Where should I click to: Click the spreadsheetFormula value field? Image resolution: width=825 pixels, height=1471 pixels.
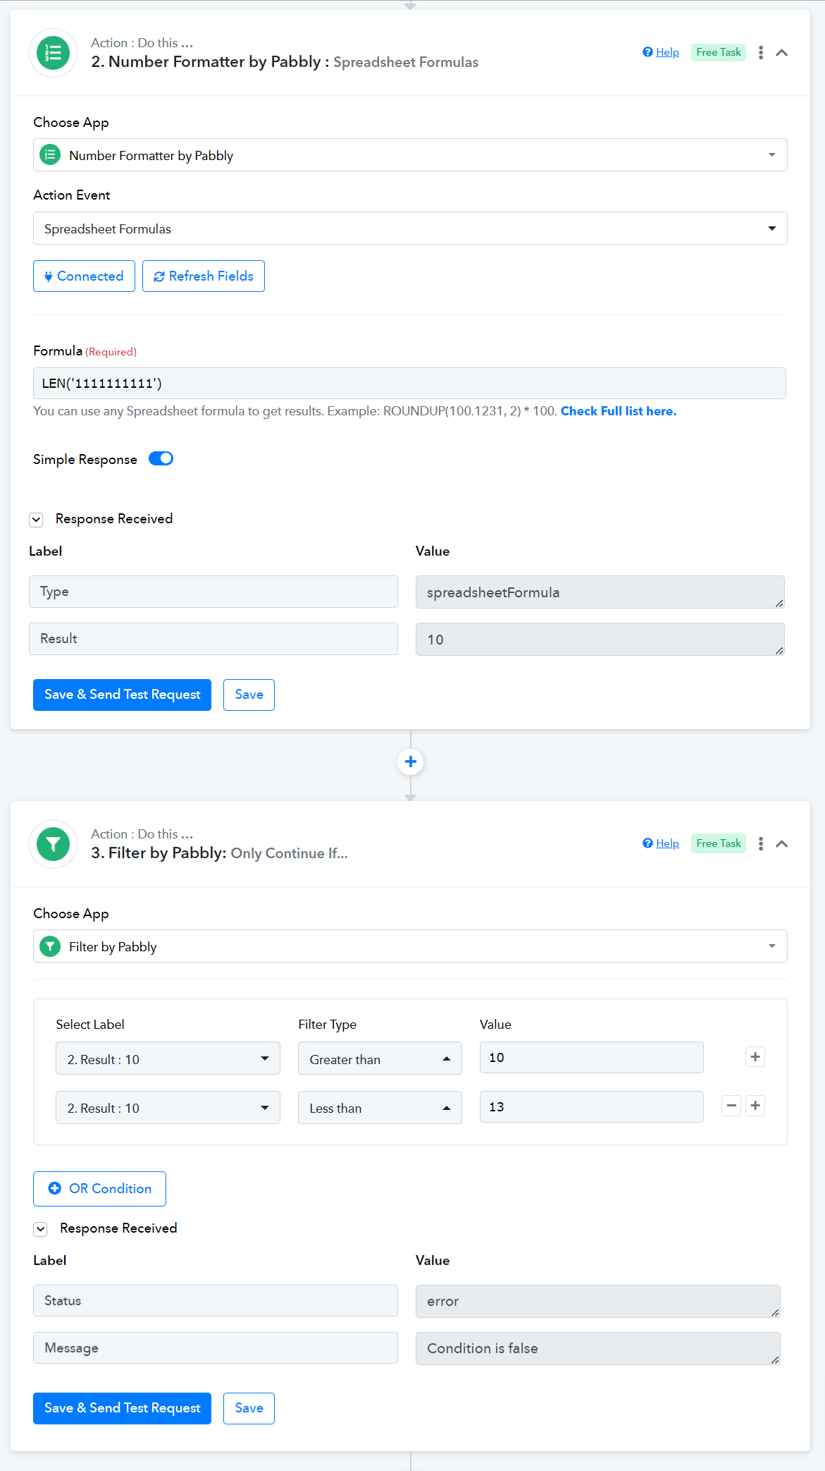coord(600,592)
